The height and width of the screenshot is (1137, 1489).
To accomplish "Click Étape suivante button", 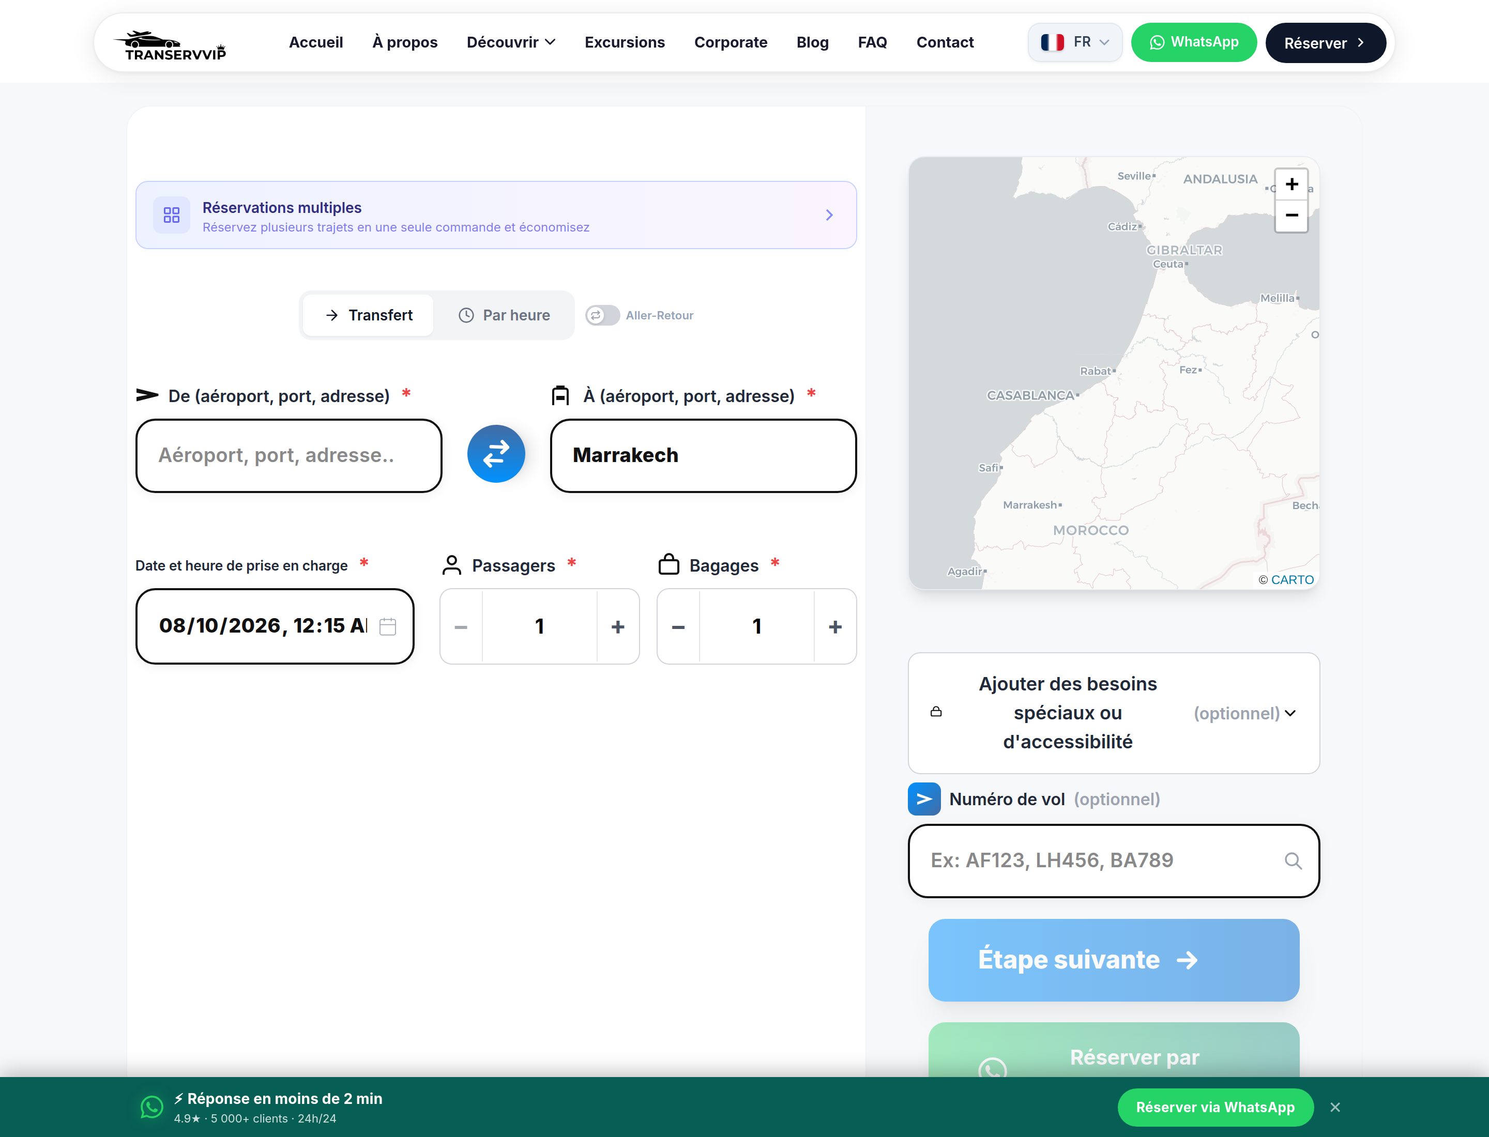I will point(1114,960).
